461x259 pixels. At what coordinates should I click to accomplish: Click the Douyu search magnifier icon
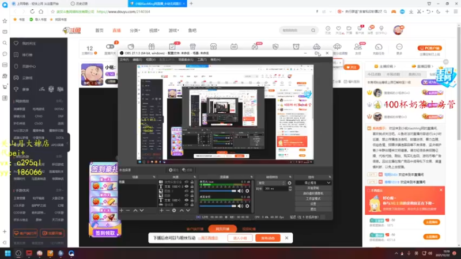pos(313,31)
